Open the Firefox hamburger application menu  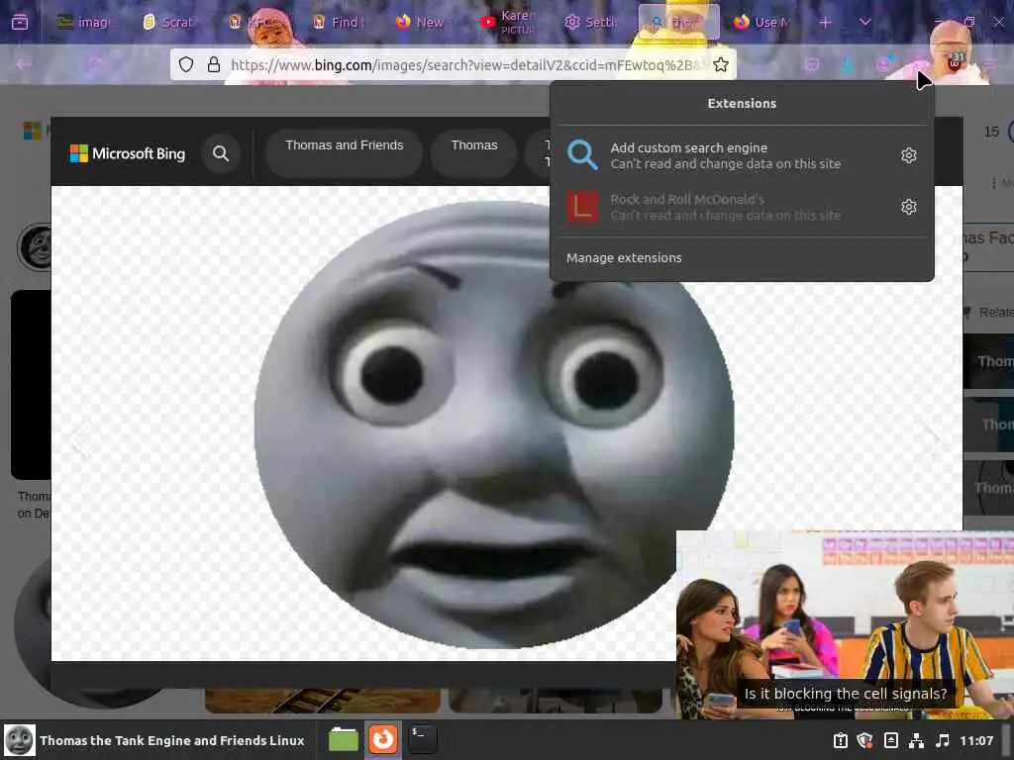(990, 64)
